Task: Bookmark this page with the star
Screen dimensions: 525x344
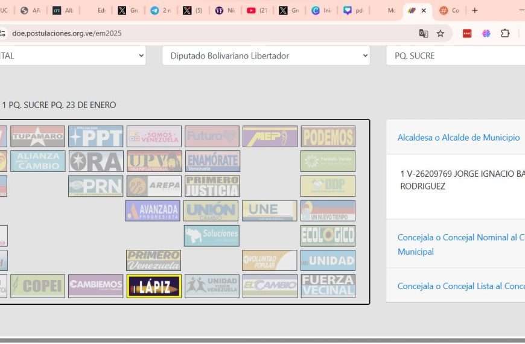Action: (441, 34)
